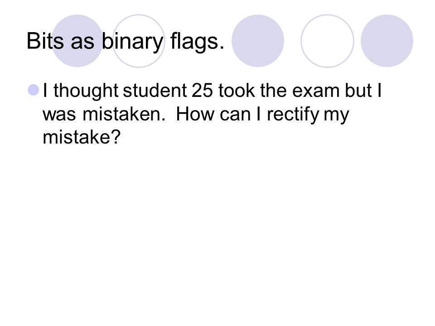Viewport: 435px width, 326px height.
Task: Click the word 'mistaken.' in the second line
Action: [124, 114]
